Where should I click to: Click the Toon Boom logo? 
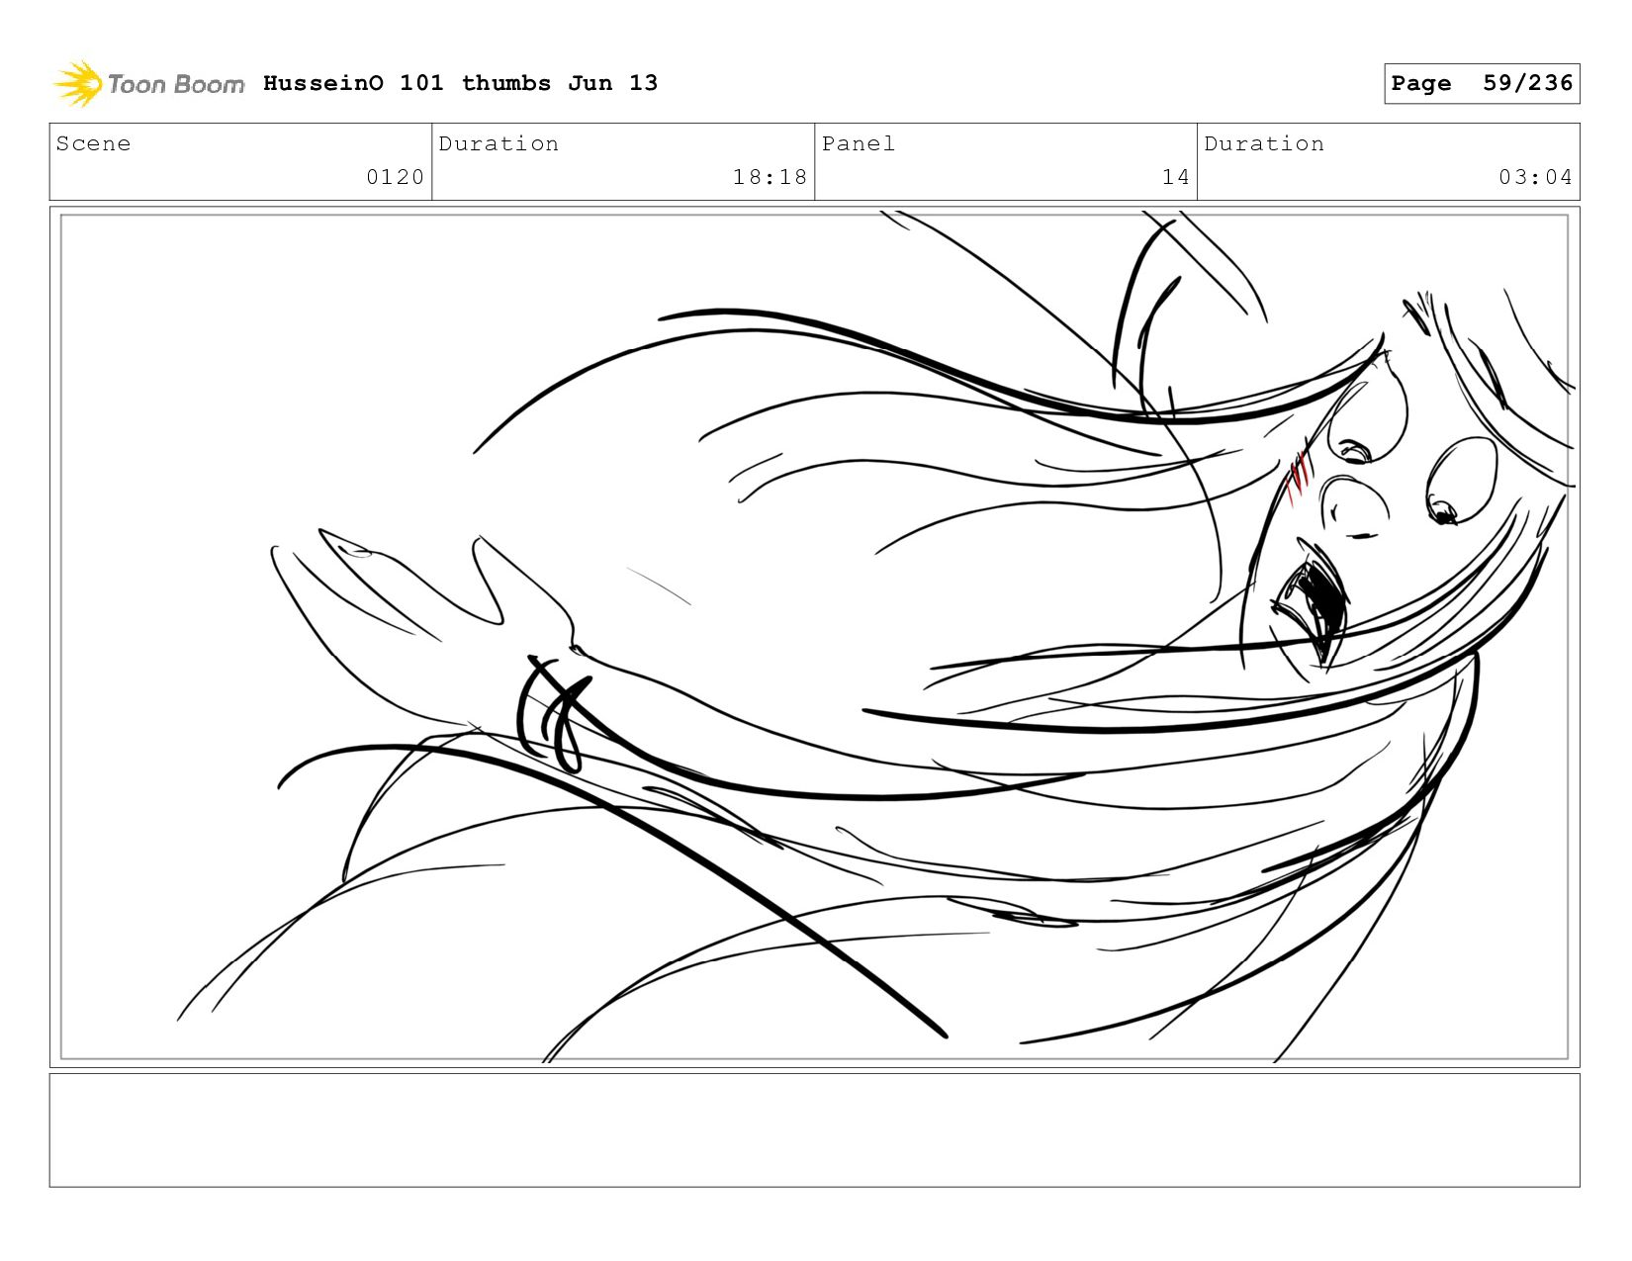(x=148, y=83)
